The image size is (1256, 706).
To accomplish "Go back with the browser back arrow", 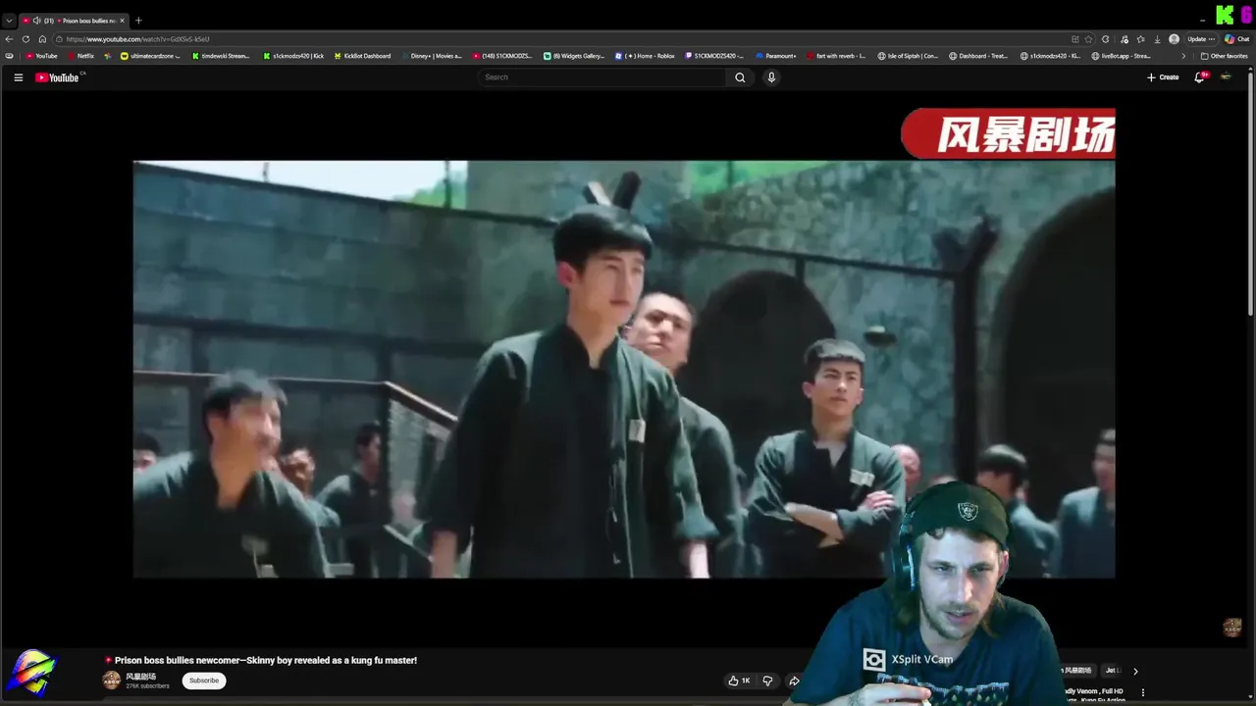I will [10, 39].
